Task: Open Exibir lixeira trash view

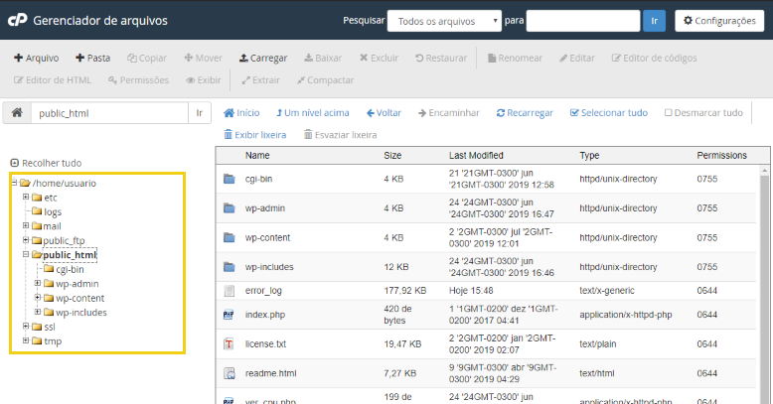Action: (x=255, y=135)
